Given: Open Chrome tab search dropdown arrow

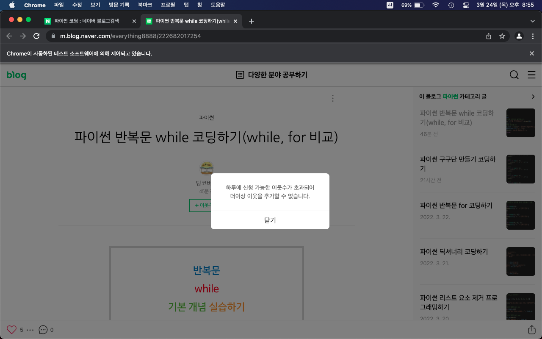Looking at the screenshot, I should 533,21.
